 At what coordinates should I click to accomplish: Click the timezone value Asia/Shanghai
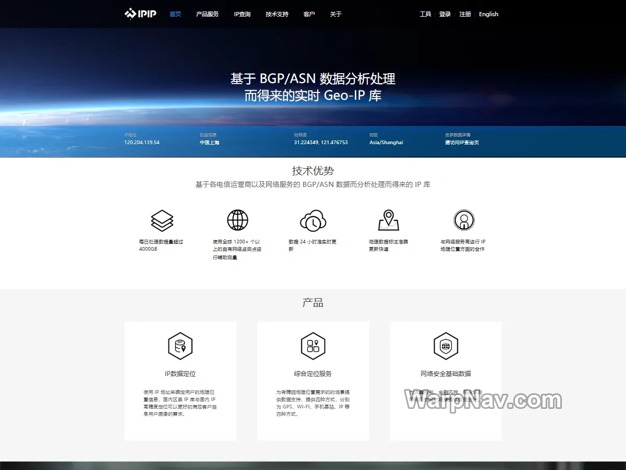click(x=386, y=142)
